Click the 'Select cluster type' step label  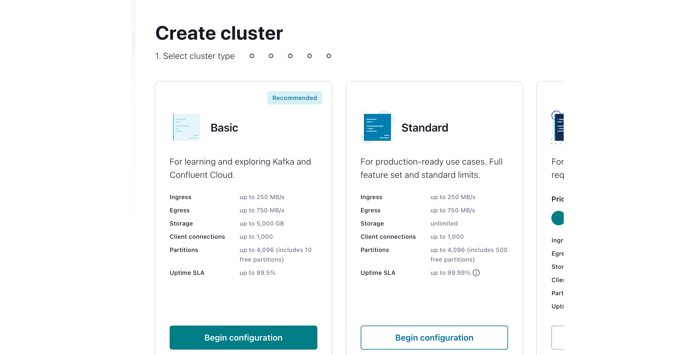coord(195,56)
